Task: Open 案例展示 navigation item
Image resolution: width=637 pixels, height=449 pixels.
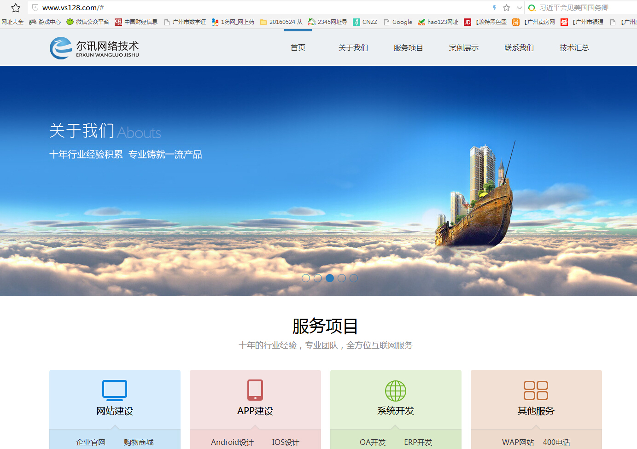Action: [x=464, y=47]
